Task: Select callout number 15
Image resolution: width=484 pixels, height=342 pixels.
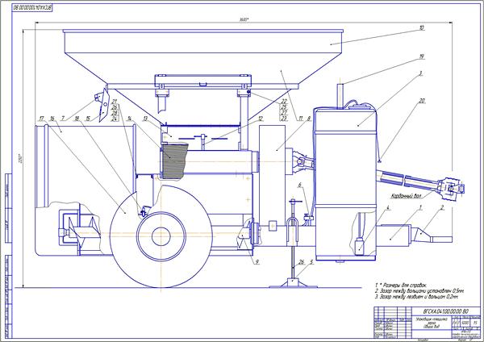Action: (x=88, y=119)
